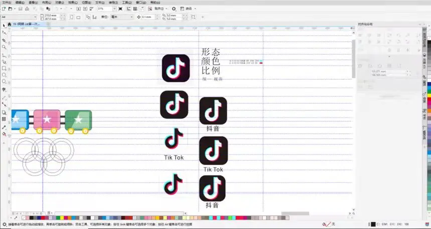Select the Transparency checker tool
431x229 pixels.
click(4, 119)
